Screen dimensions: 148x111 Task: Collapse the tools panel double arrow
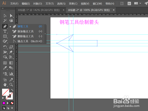tap(3, 8)
